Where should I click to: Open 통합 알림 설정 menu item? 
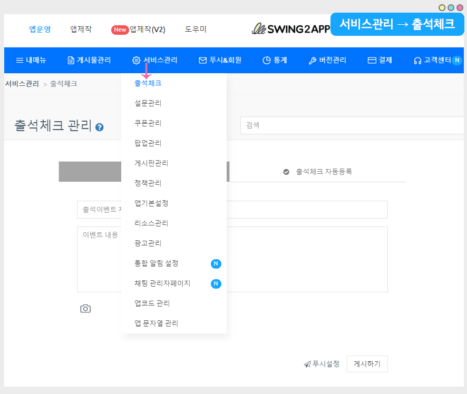tap(157, 263)
